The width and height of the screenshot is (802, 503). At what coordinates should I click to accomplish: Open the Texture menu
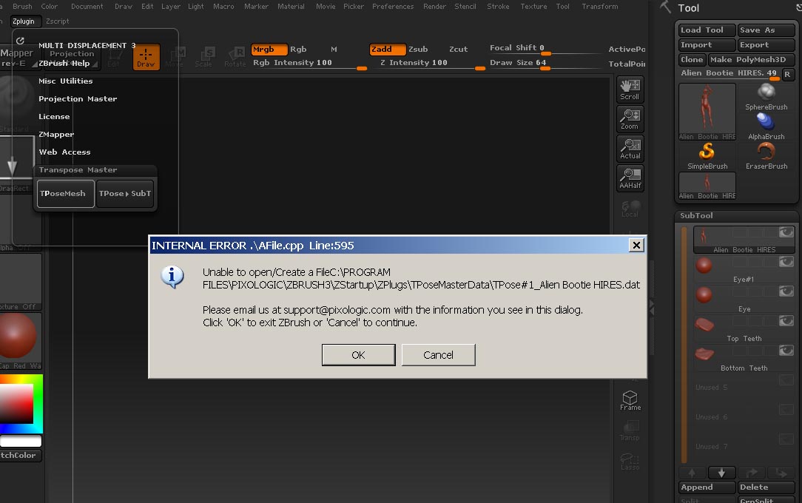pyautogui.click(x=533, y=6)
